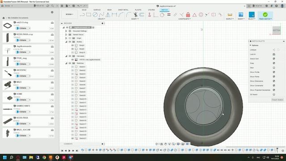
Task: Select the Fillet tool in Modify
Action: pos(129,15)
